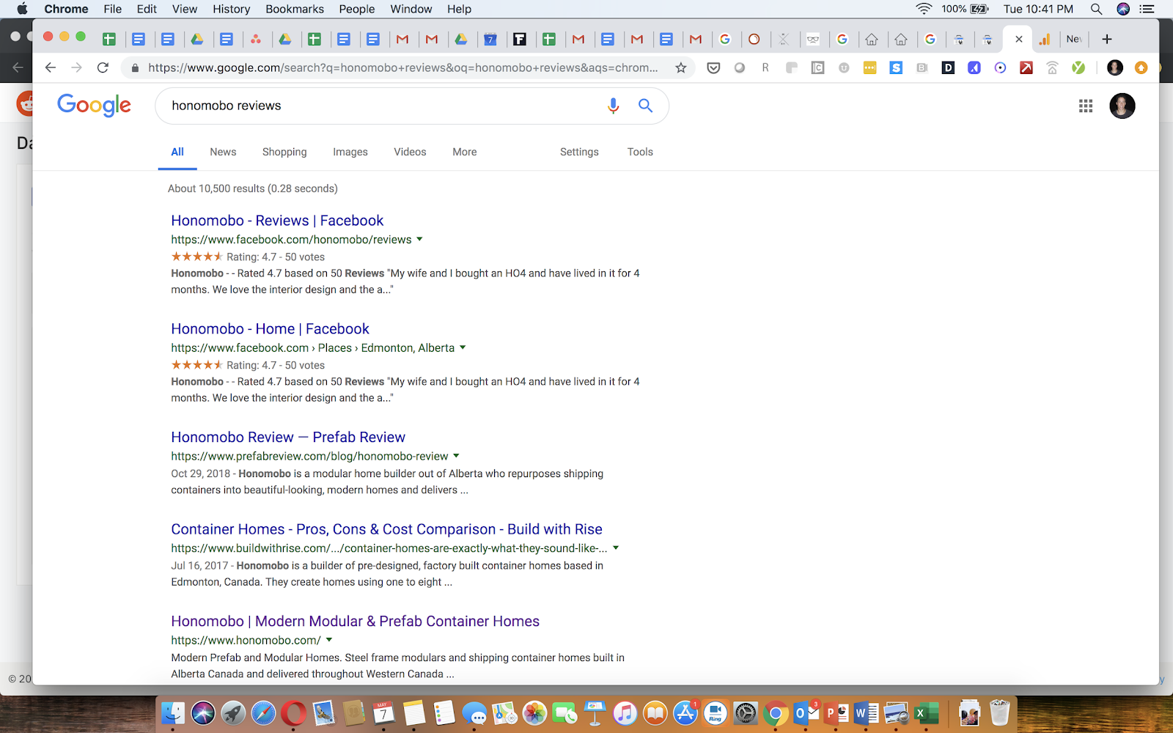Open App Store from the Dock
Viewport: 1173px width, 733px height.
click(x=685, y=712)
